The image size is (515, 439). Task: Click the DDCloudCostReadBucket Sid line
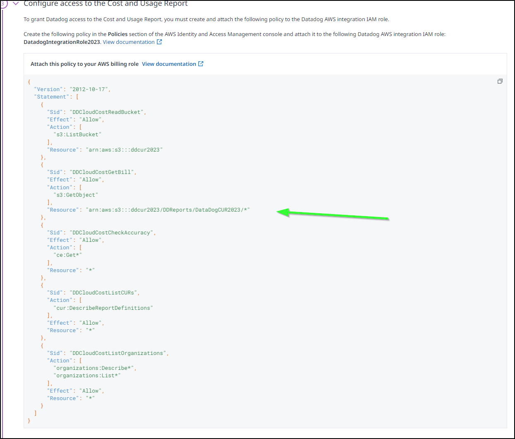(96, 112)
